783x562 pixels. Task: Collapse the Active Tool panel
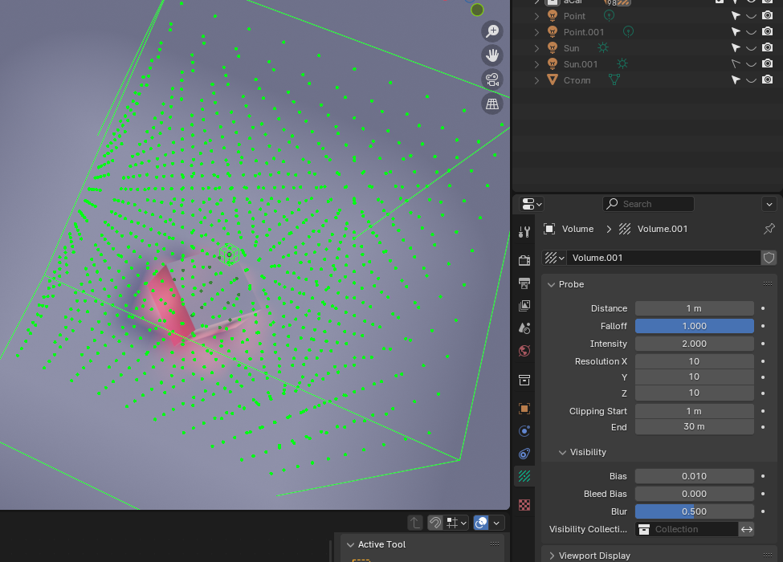(x=350, y=544)
